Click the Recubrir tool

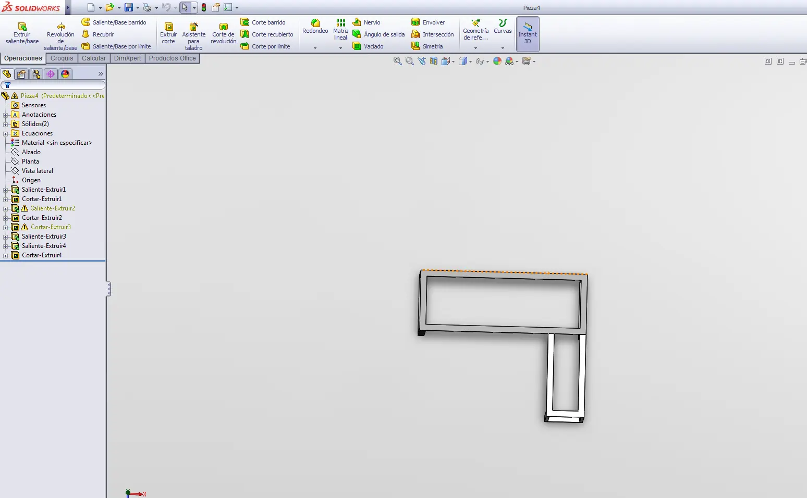click(x=98, y=34)
